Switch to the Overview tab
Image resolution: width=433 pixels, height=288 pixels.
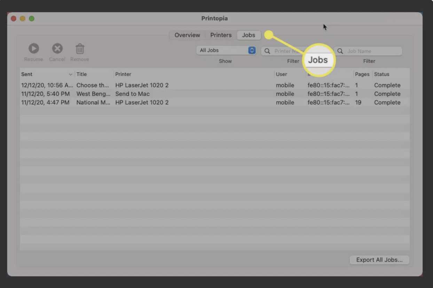pos(187,35)
